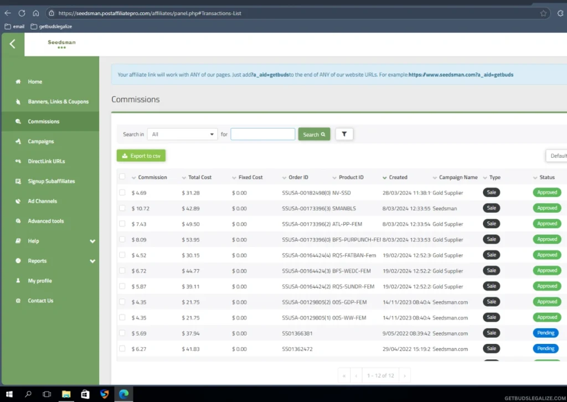The width and height of the screenshot is (567, 402).
Task: Click the Signup Subaffiliates icon
Action: click(x=18, y=181)
